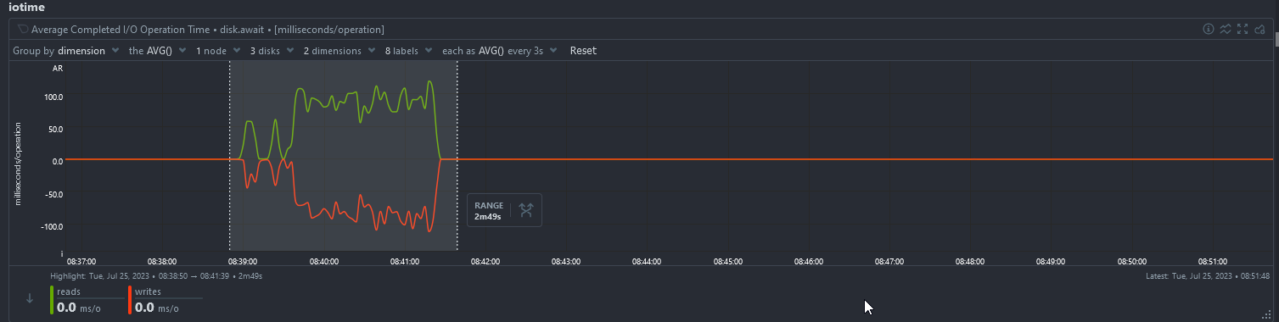The height and width of the screenshot is (322, 1279).
Task: Click the Reset button
Action: pos(583,51)
